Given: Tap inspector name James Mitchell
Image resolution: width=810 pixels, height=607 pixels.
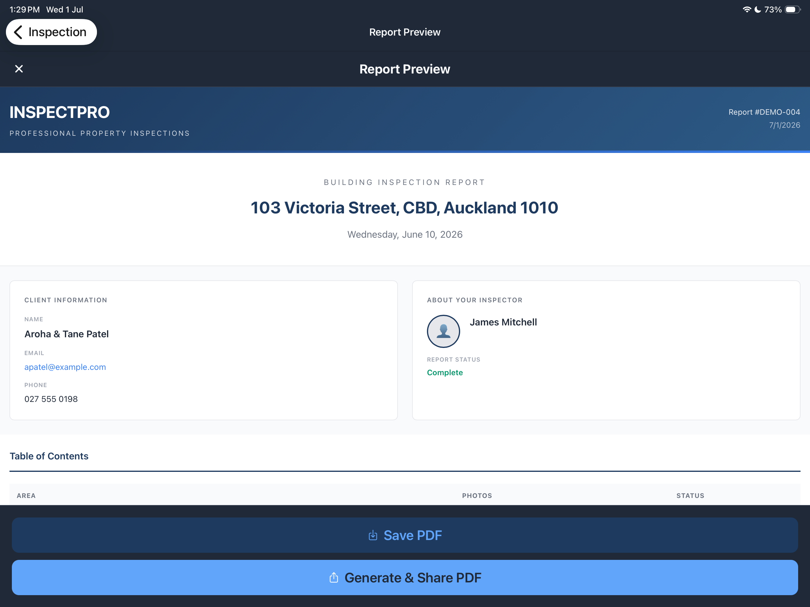Looking at the screenshot, I should point(503,322).
